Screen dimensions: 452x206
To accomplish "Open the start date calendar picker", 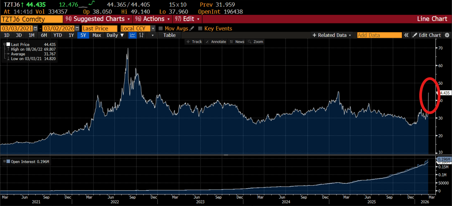I will tap(36, 28).
